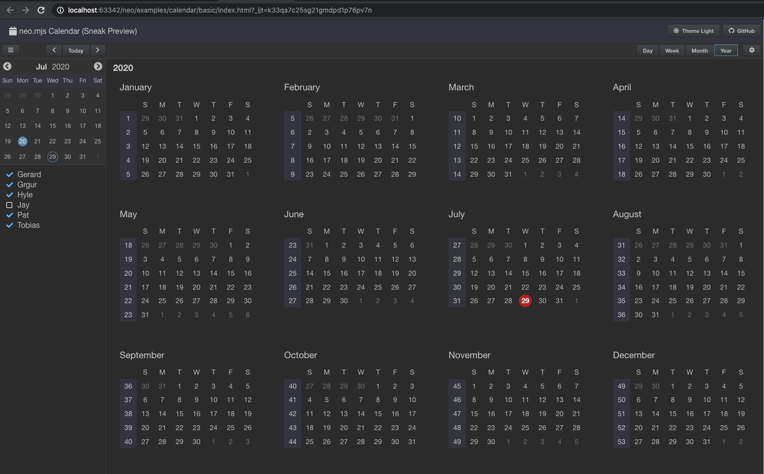Click week number 36 in August
The image size is (764, 474).
[x=621, y=315]
